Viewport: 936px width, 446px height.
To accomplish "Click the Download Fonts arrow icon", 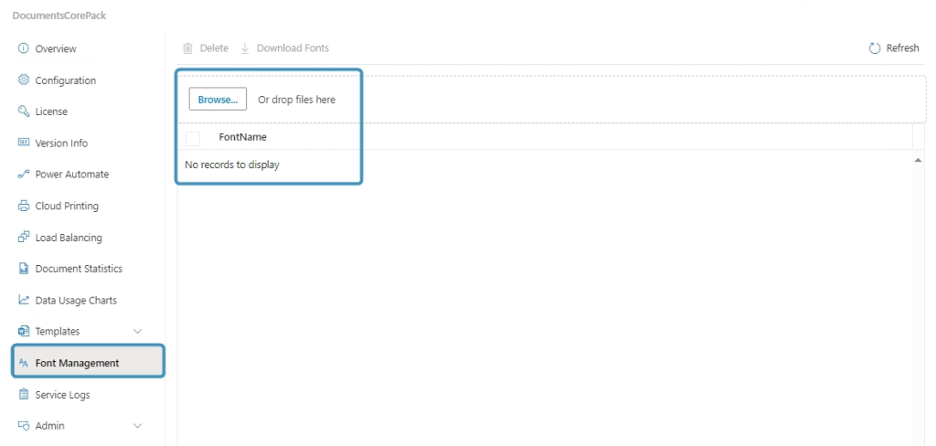I will coord(245,48).
